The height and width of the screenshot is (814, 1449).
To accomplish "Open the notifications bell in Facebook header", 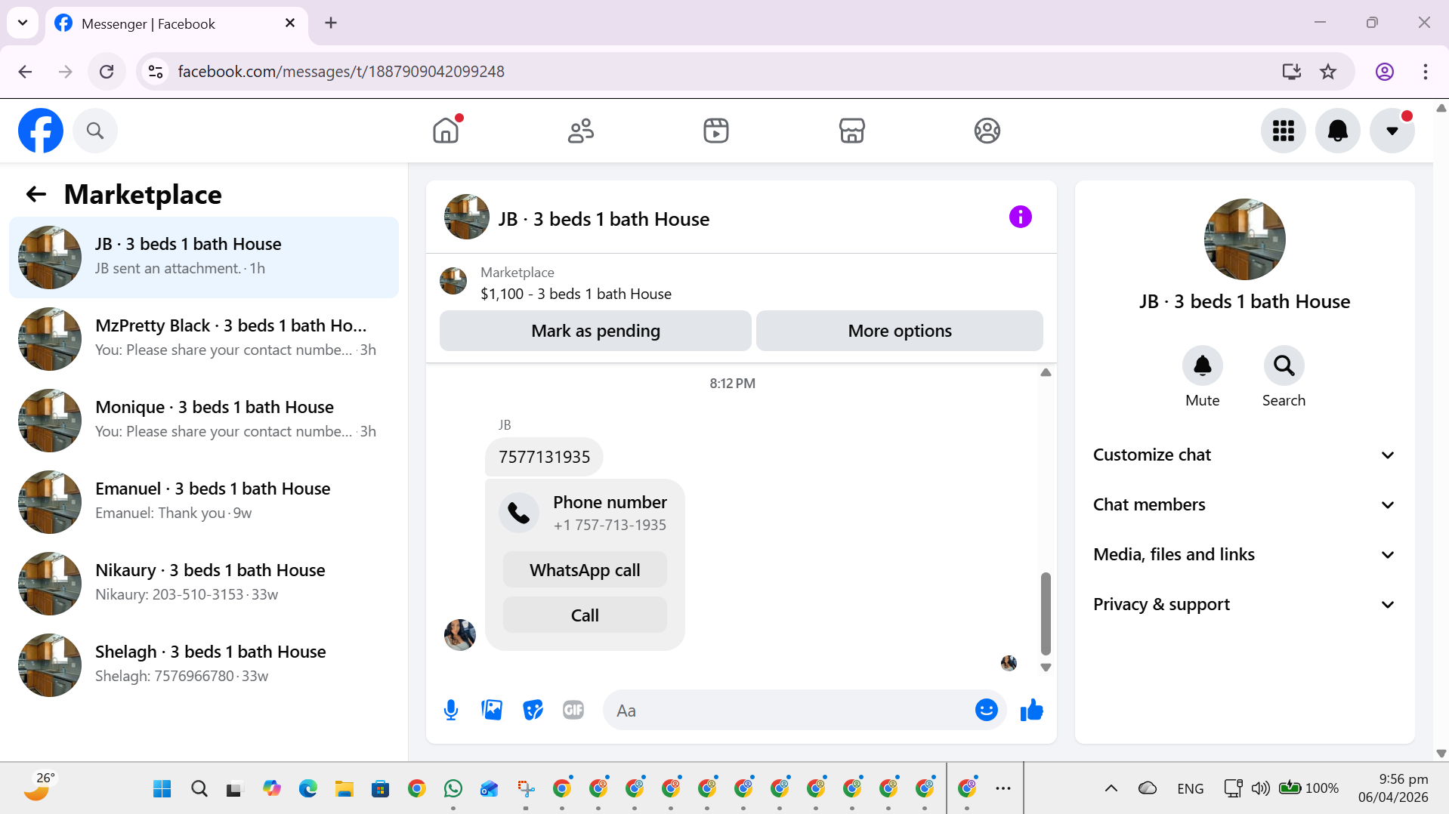I will click(x=1338, y=131).
